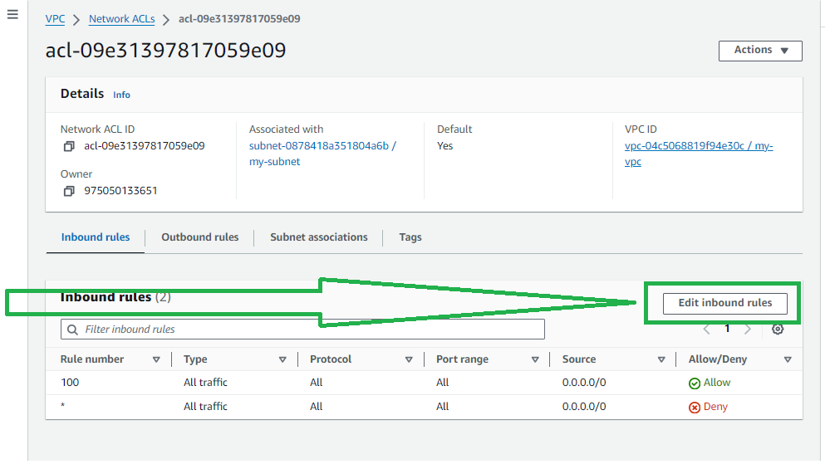Switch to Outbound rules tab
This screenshot has width=825, height=464.
200,237
